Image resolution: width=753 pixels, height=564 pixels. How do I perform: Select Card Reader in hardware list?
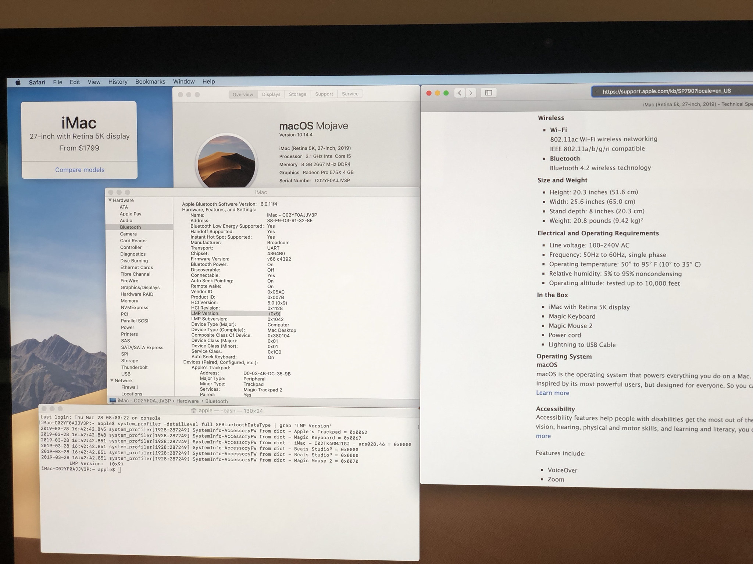[x=133, y=241]
